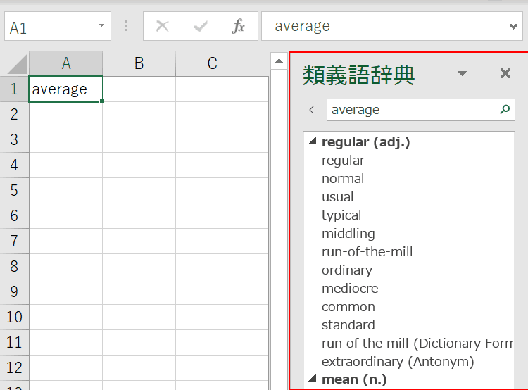Click 'extraordinary (Antonym)' entry
528x390 pixels.
(x=398, y=362)
